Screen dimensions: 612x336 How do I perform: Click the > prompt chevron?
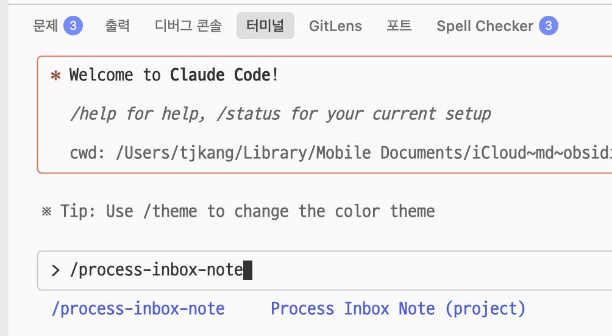coord(55,270)
